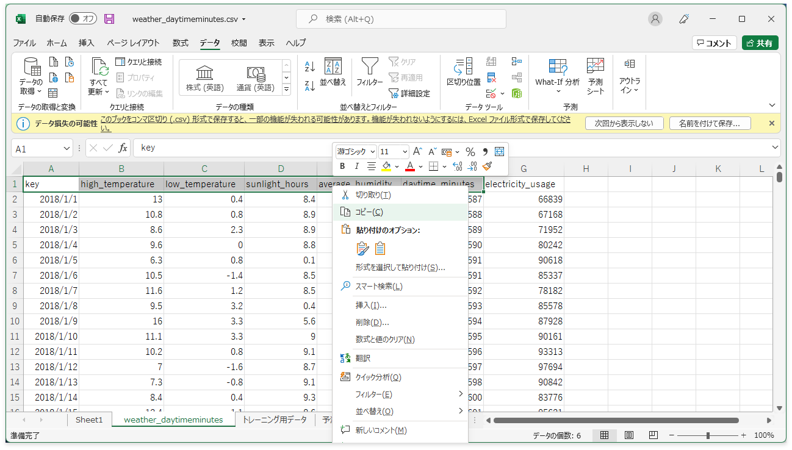Open the font size dropdown showing 11
The height and width of the screenshot is (450, 792).
pyautogui.click(x=405, y=152)
